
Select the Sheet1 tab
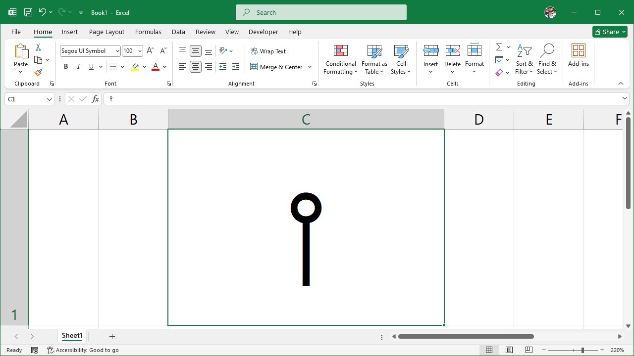[x=72, y=336]
